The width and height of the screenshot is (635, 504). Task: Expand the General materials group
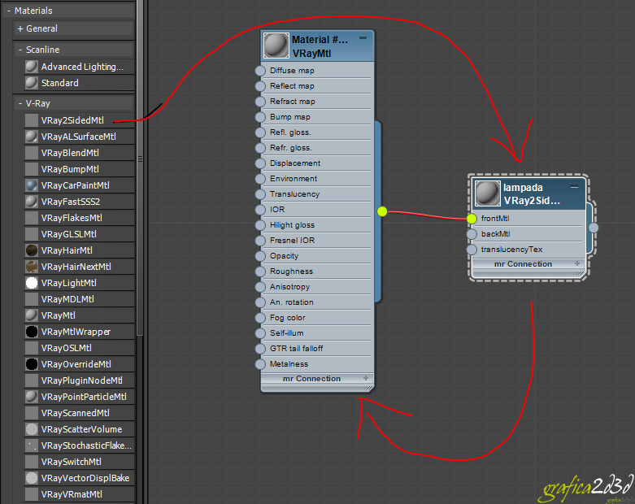coord(20,28)
